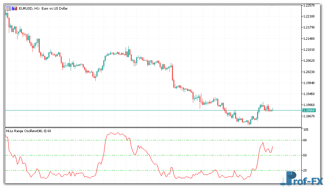This screenshot has height=187, width=324.
Task: Click the 1.19060 price scale label
Action: (x=309, y=105)
